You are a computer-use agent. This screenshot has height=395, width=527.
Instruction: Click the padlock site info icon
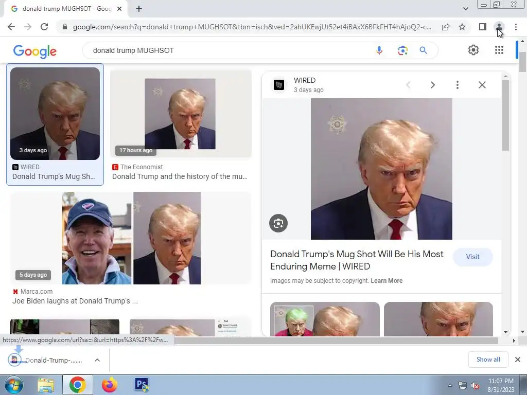point(65,27)
